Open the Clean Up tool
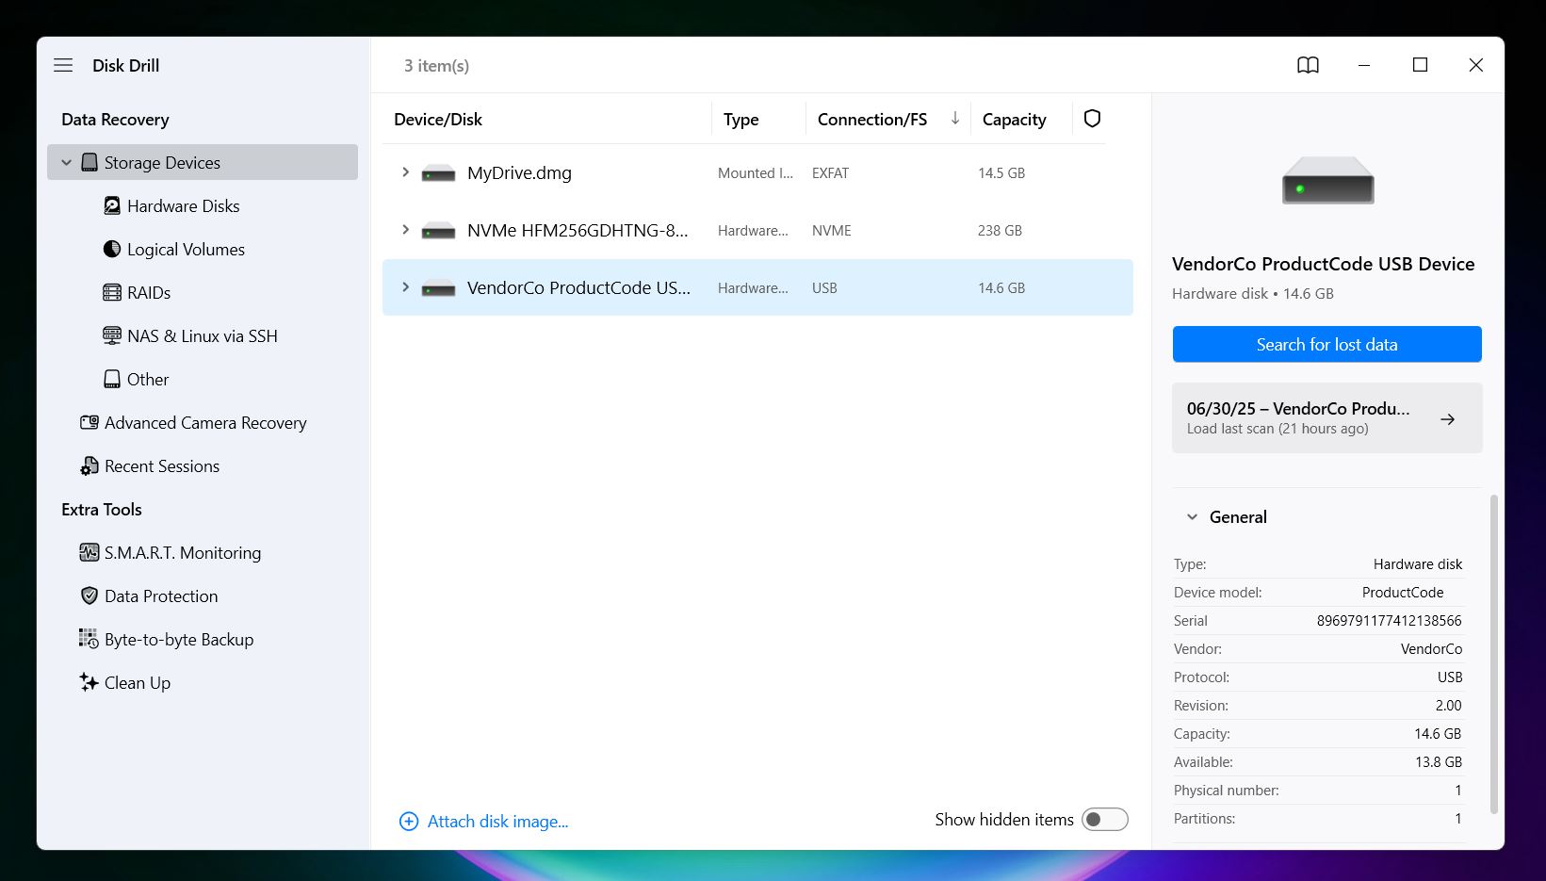The width and height of the screenshot is (1546, 881). pyautogui.click(x=138, y=682)
